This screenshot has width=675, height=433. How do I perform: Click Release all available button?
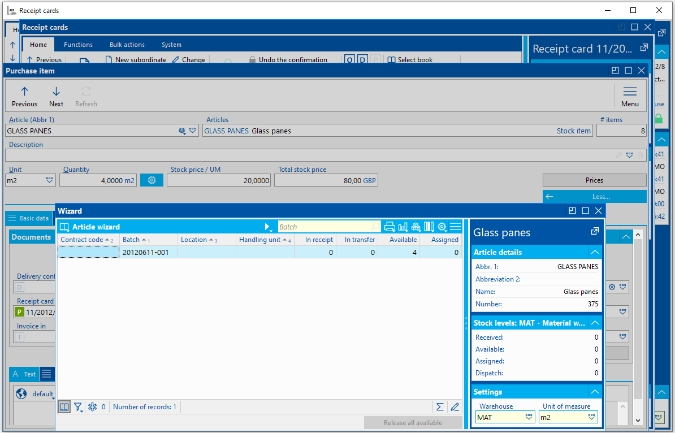(413, 423)
